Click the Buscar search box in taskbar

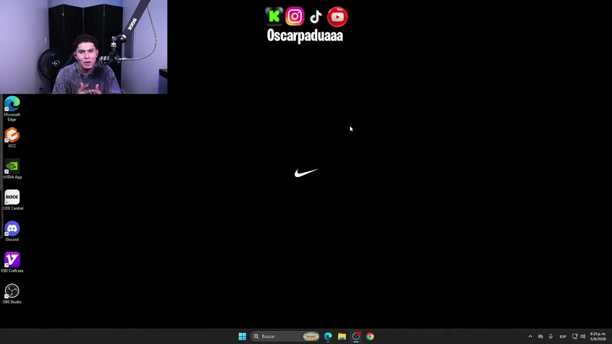pyautogui.click(x=285, y=336)
